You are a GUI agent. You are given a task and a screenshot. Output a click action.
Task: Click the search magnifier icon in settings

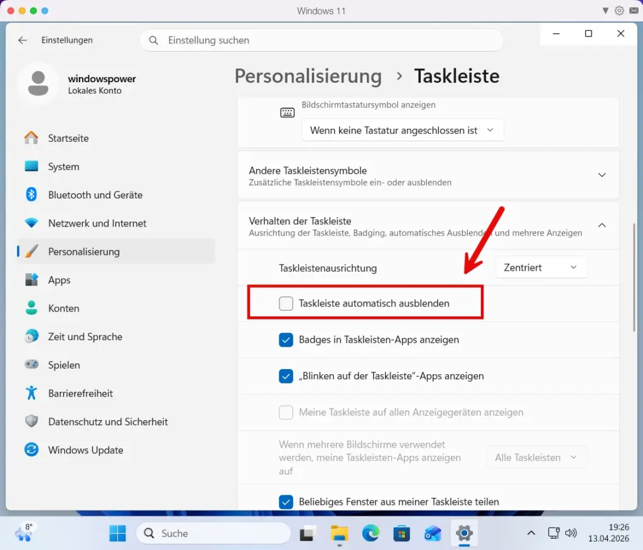(x=153, y=40)
